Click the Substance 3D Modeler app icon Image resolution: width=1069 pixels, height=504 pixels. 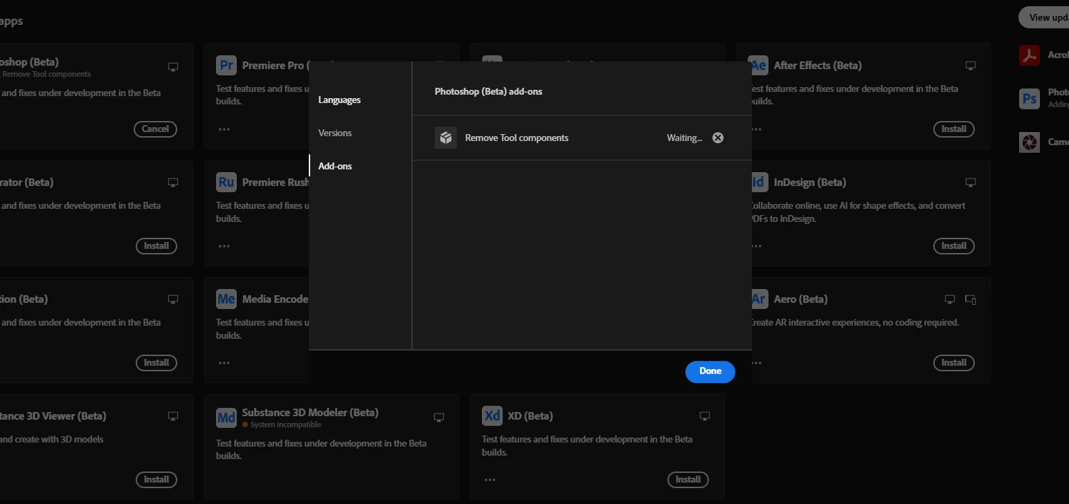[226, 417]
